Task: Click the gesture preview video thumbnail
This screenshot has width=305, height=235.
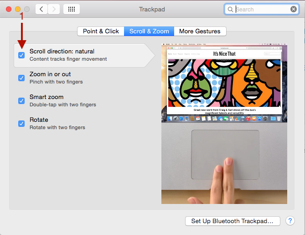Action: 224,124
